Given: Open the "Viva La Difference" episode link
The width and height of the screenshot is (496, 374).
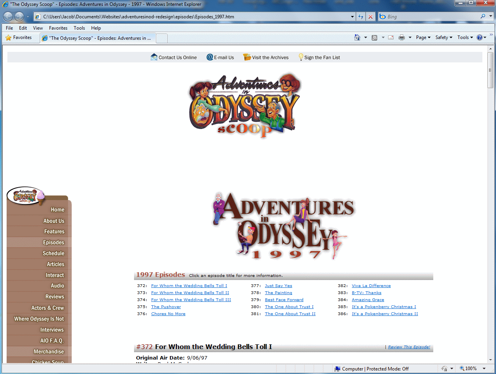Looking at the screenshot, I should pyautogui.click(x=371, y=286).
